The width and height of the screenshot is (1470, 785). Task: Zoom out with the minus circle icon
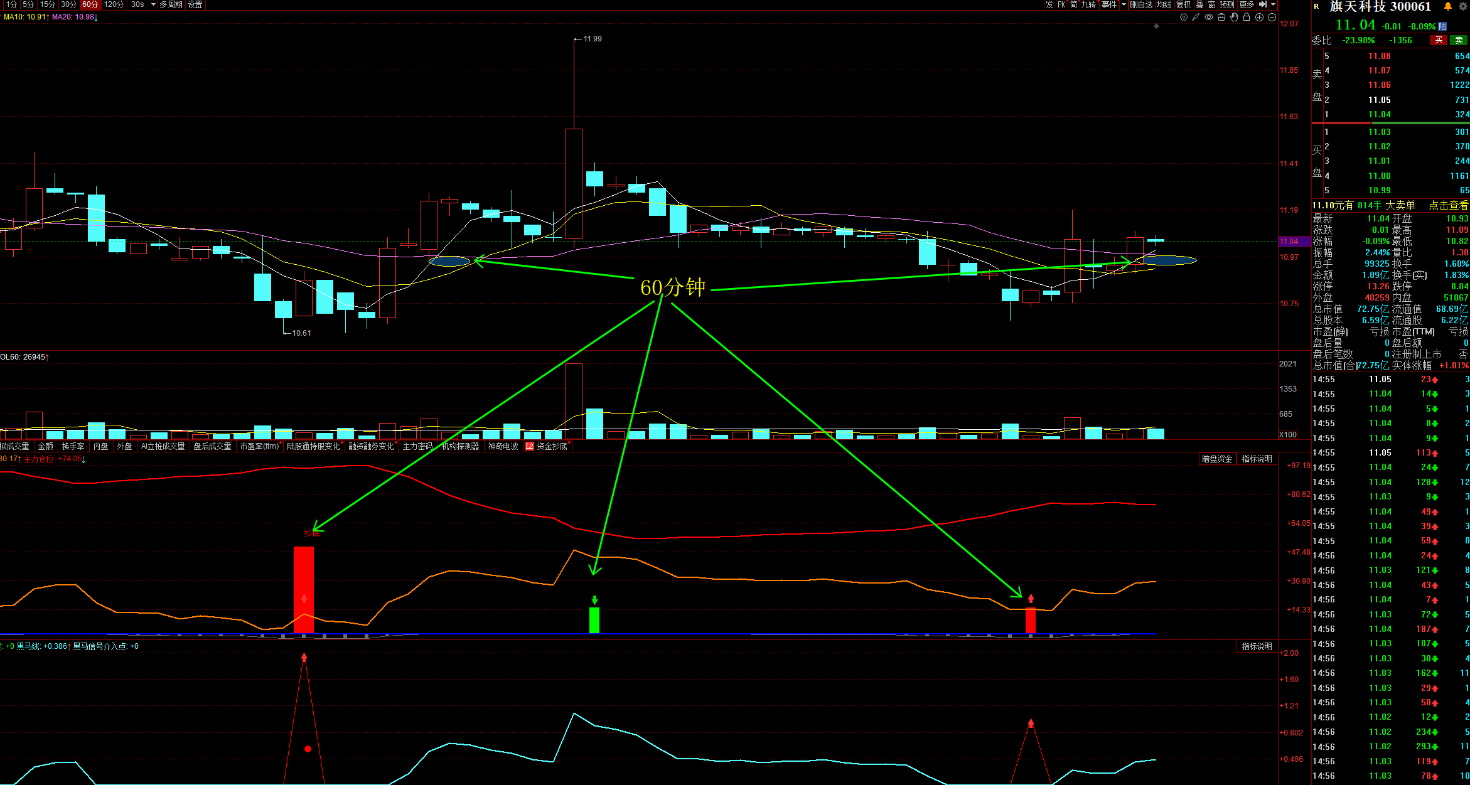1272,18
